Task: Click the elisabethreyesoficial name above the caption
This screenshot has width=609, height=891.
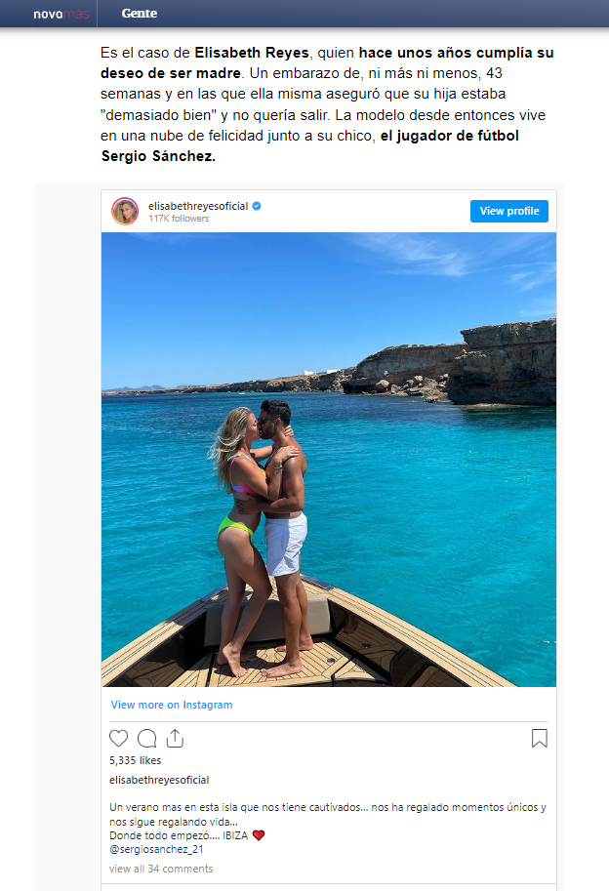Action: point(159,780)
